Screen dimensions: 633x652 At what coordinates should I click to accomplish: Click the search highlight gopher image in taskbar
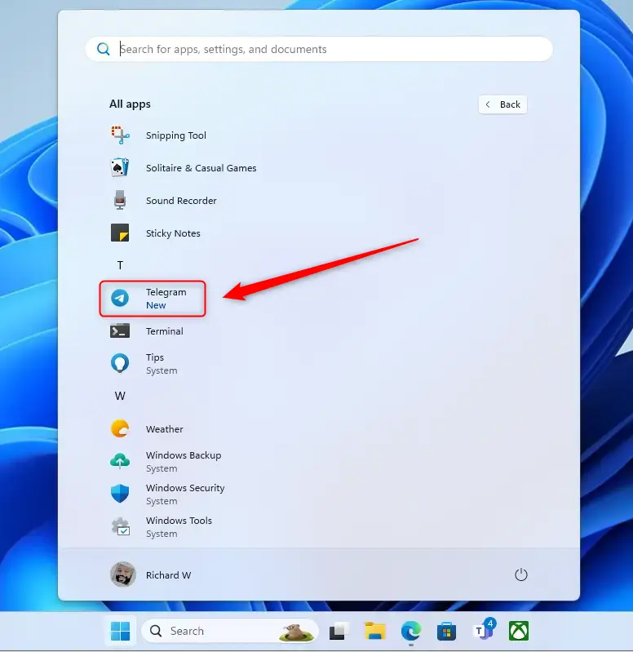click(295, 632)
